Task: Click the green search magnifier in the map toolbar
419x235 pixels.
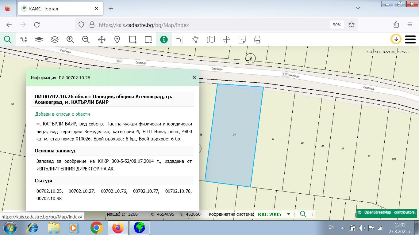Action: (8, 39)
